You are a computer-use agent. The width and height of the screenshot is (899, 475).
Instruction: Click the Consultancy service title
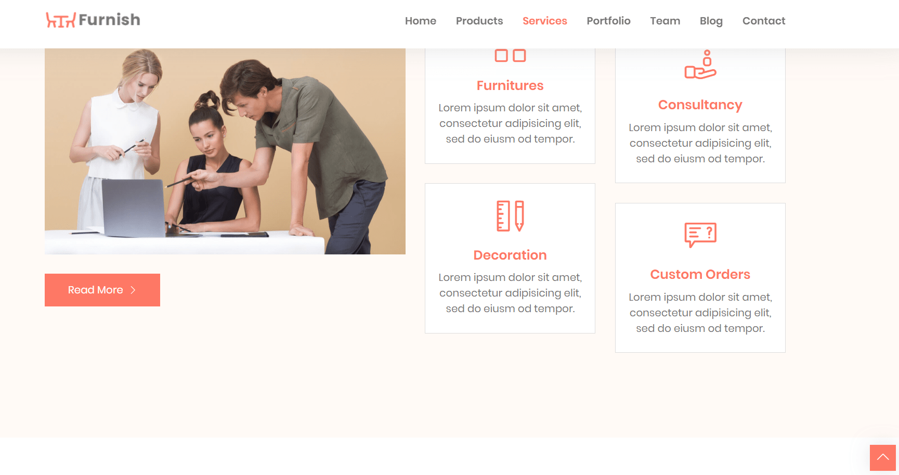(x=700, y=105)
